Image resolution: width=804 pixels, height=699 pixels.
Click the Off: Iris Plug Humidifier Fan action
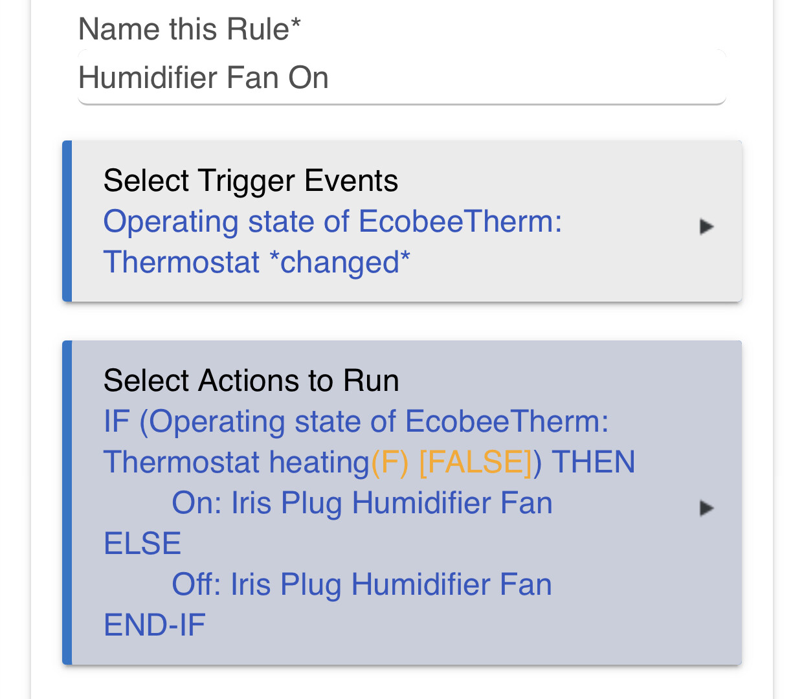tap(362, 584)
